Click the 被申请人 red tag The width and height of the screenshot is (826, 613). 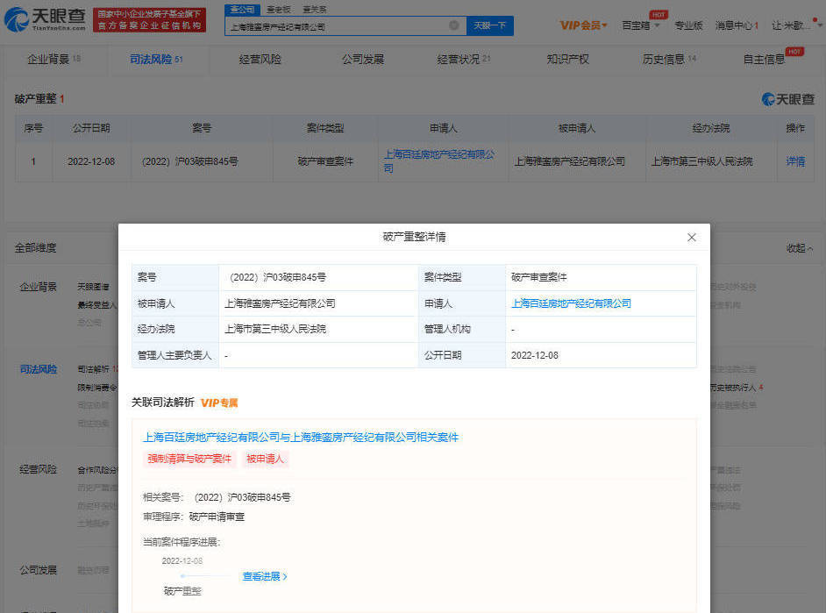click(265, 459)
